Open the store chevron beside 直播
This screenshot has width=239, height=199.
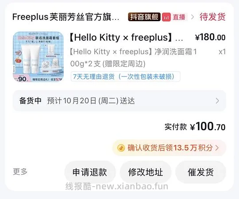193,17
